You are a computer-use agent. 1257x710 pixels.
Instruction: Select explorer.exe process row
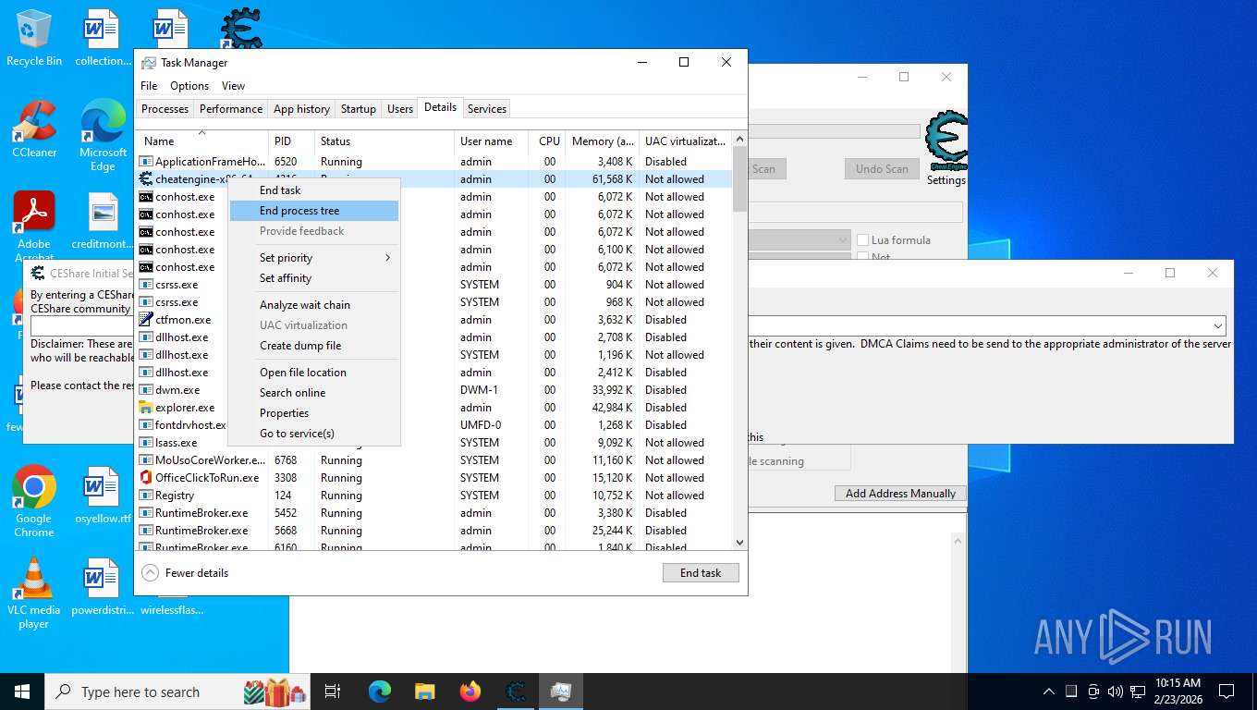434,408
